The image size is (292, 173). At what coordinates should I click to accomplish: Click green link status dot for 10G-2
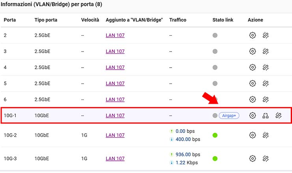point(215,135)
